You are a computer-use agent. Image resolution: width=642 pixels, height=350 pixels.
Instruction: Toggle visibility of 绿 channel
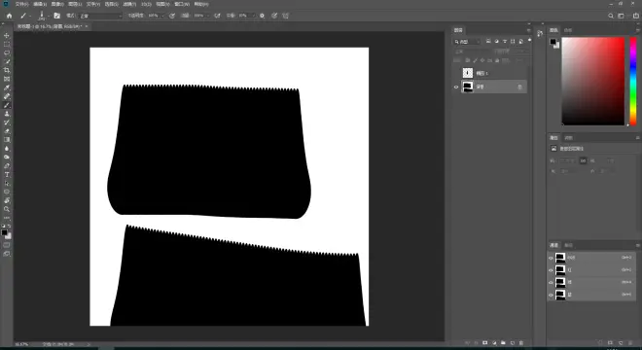pos(551,283)
